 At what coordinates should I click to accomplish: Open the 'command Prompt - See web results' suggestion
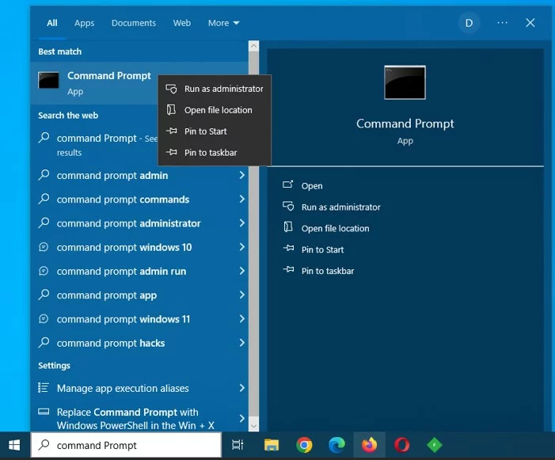(97, 145)
